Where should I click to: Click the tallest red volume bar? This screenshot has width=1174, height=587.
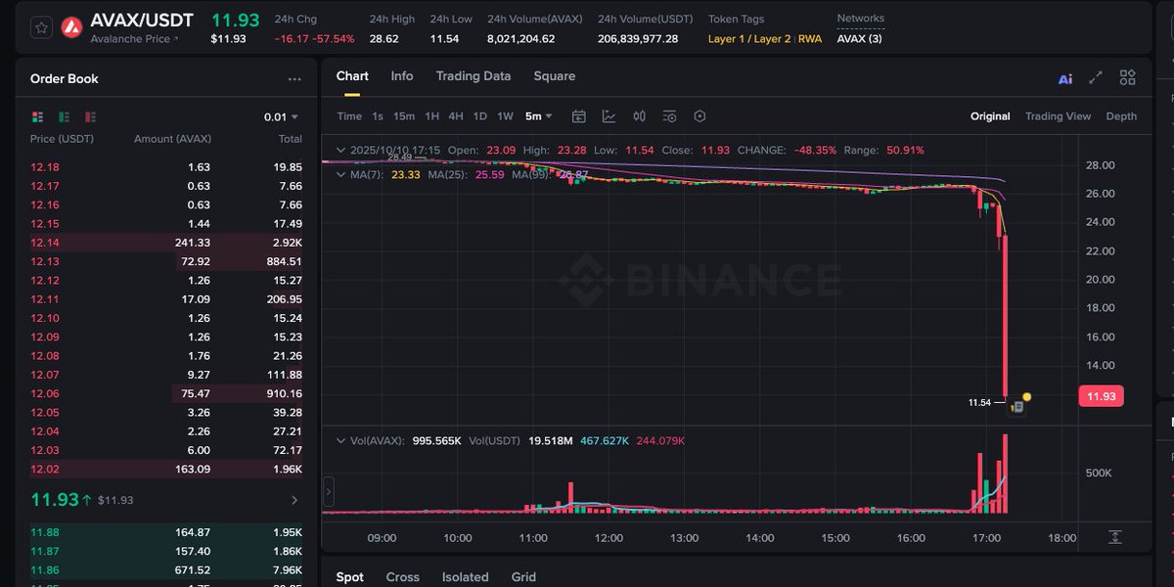click(1005, 474)
